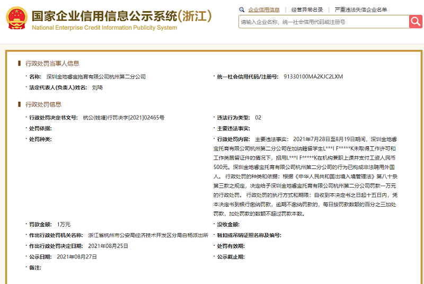This screenshot has height=284, width=424.
Task: Click authority name 浙江省杭州市公安局经济技术开发区分局白杨派出所
Action: tap(148, 235)
